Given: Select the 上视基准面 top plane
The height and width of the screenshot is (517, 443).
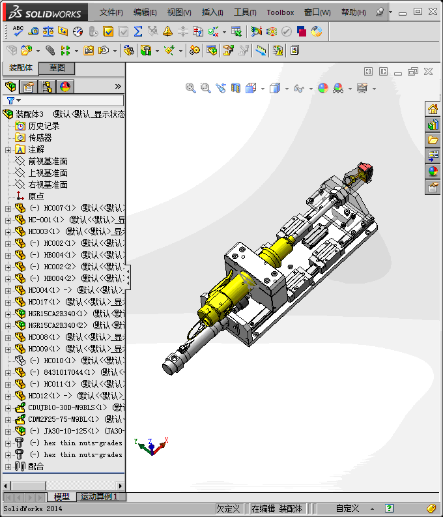Looking at the screenshot, I should point(48,173).
